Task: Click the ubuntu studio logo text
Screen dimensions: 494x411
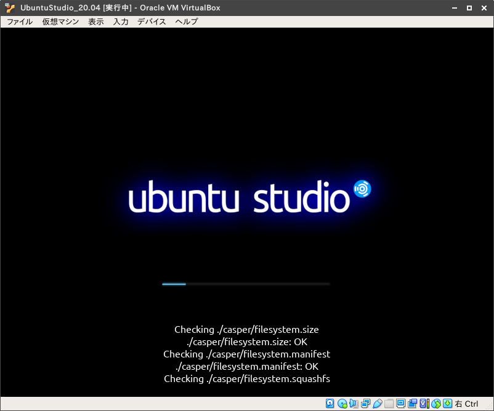Action: click(x=239, y=197)
